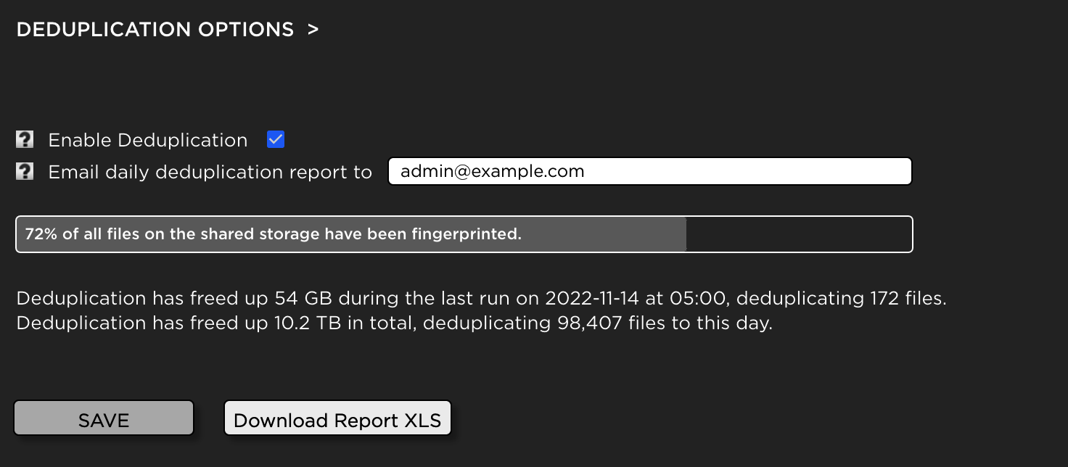Focus the admin@example.com email field
Image resolution: width=1068 pixels, height=467 pixels.
649,172
